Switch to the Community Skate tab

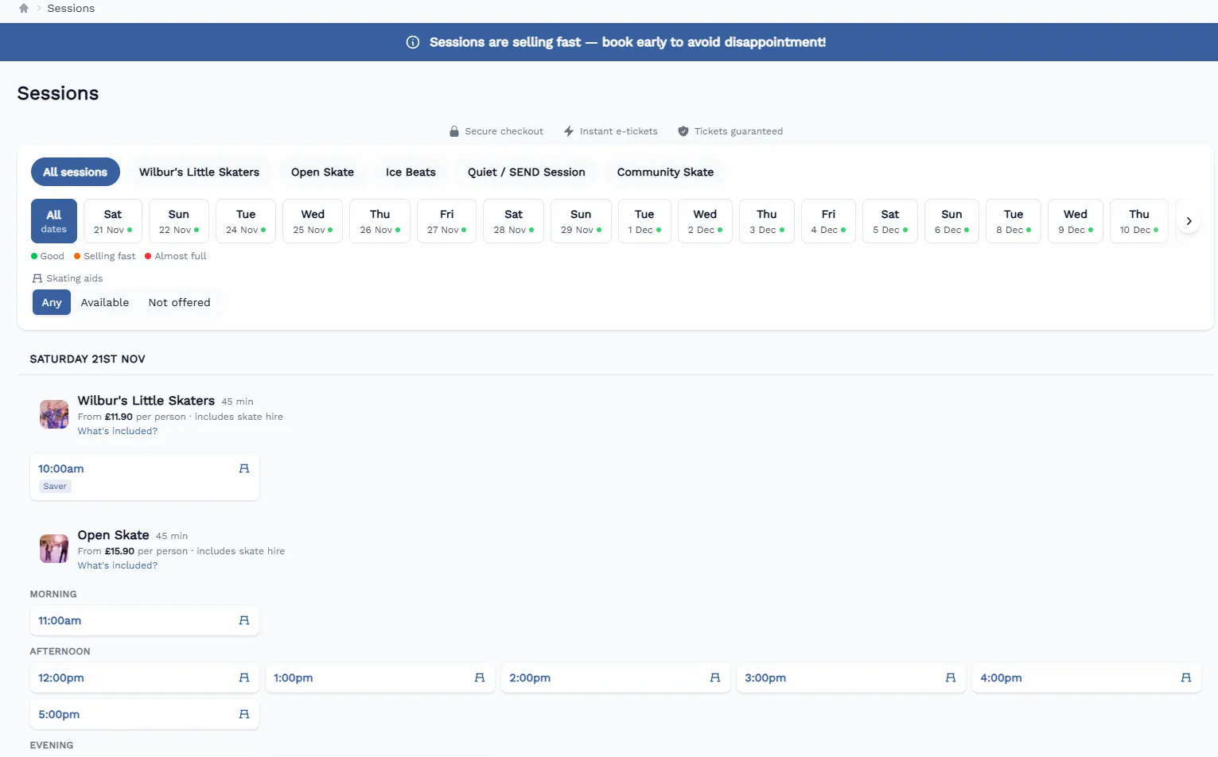[x=666, y=172]
